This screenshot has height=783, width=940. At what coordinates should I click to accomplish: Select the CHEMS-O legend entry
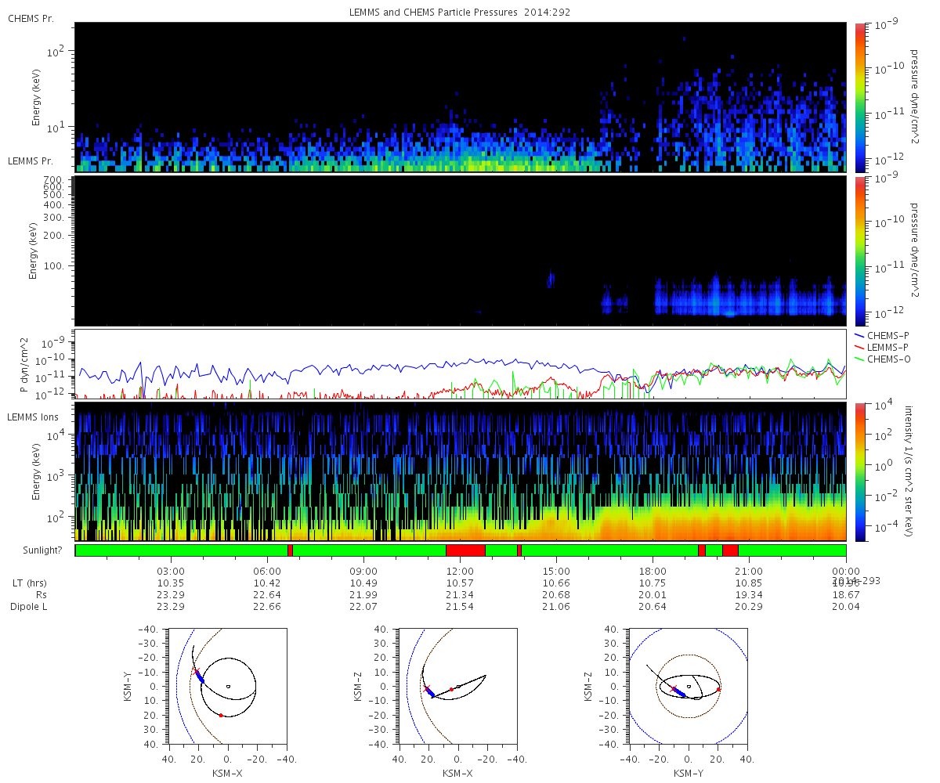click(888, 359)
